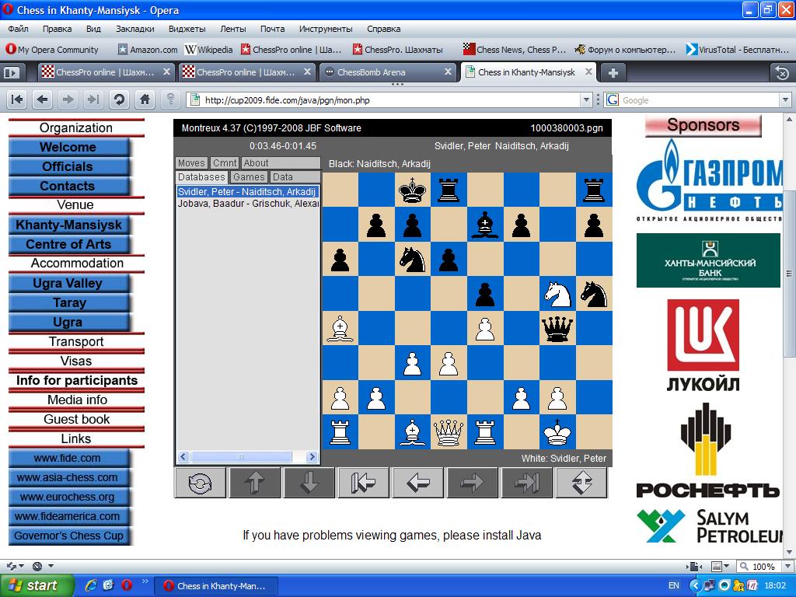Expand the Google search engine dropdown
This screenshot has height=597, width=796.
(784, 99)
